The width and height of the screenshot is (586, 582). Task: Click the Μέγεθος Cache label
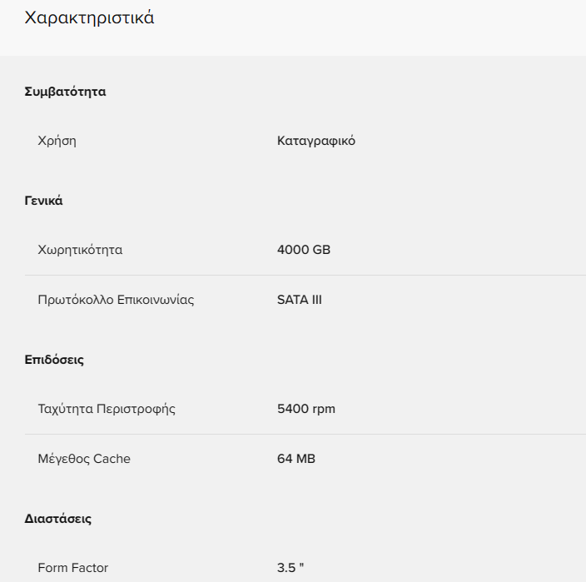click(x=84, y=459)
